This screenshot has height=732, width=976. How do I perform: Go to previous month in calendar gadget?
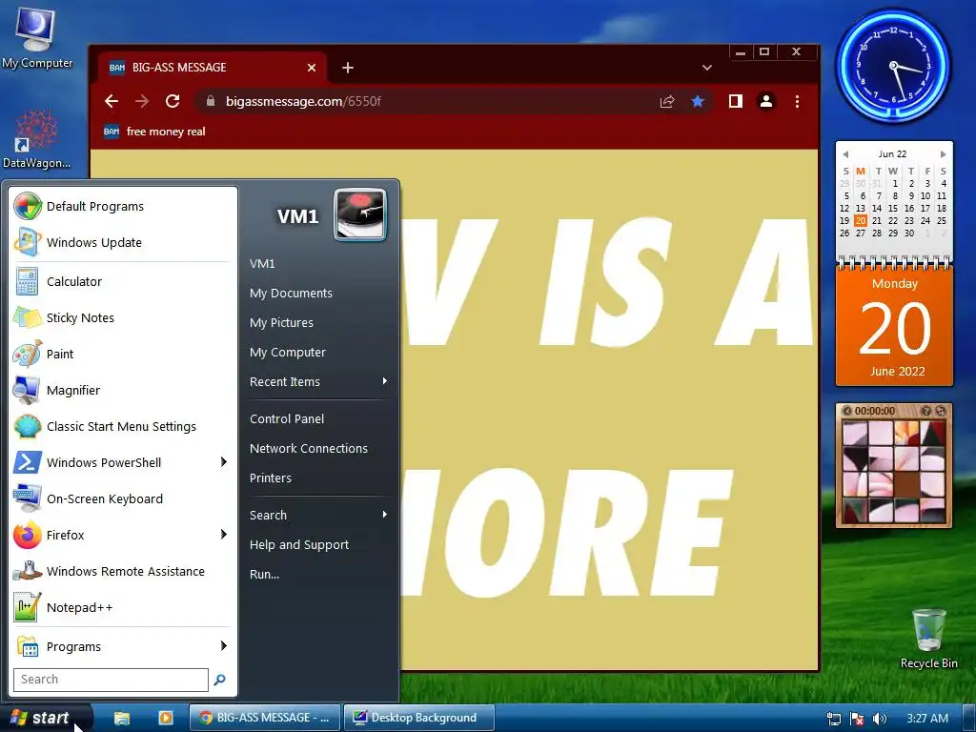pos(845,153)
